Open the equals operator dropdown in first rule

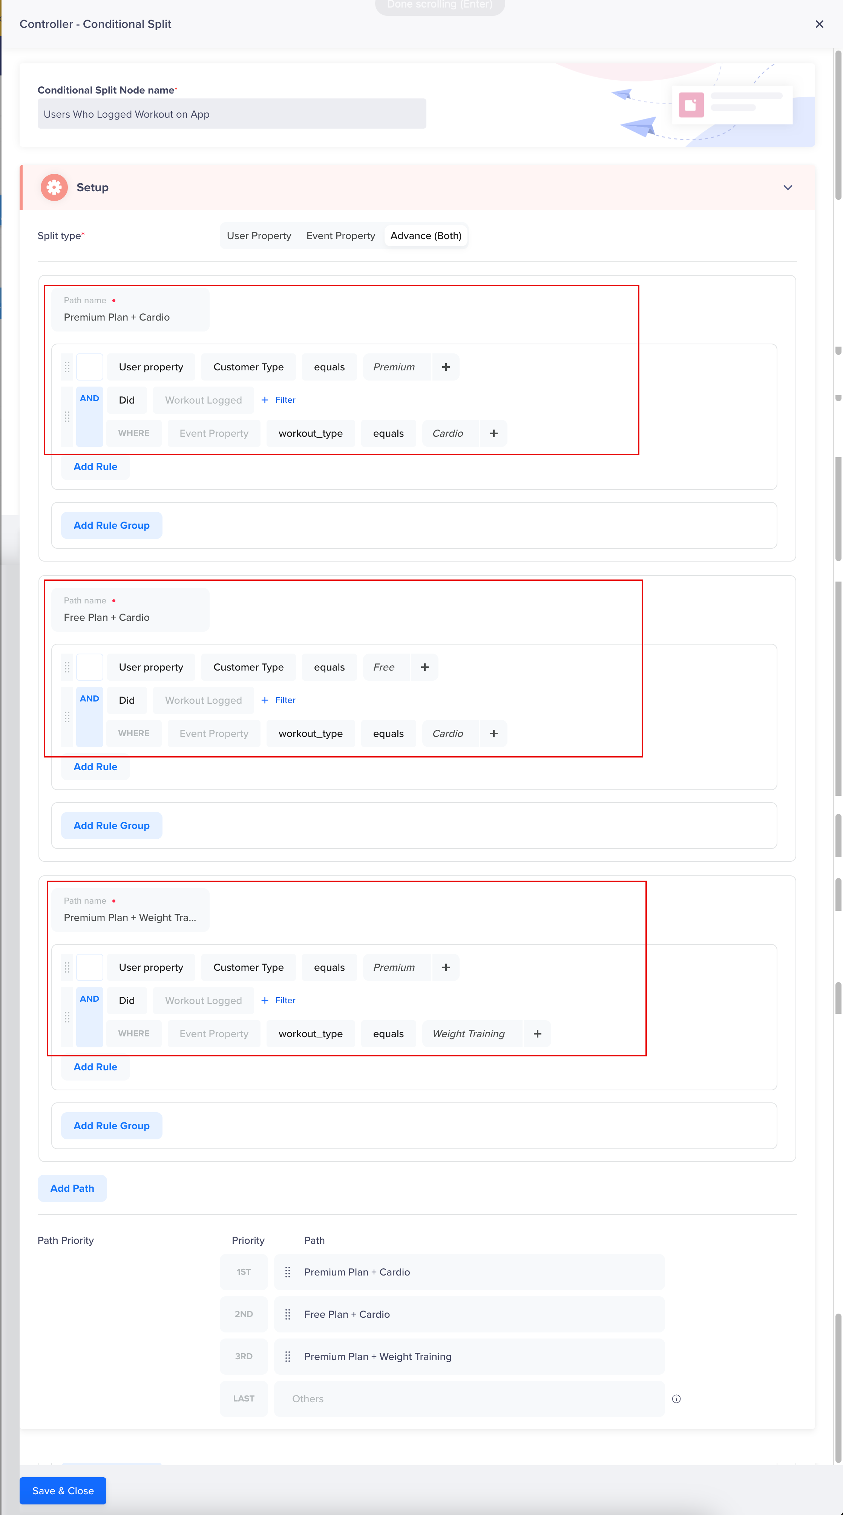tap(329, 367)
